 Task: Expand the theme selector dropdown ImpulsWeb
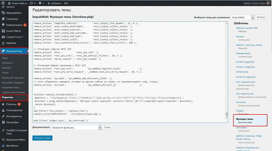coord(242,17)
